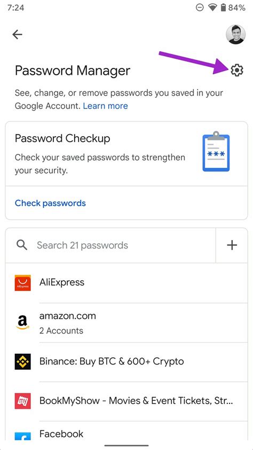This screenshot has width=253, height=450.
Task: Click Check passwords
Action: (x=50, y=203)
